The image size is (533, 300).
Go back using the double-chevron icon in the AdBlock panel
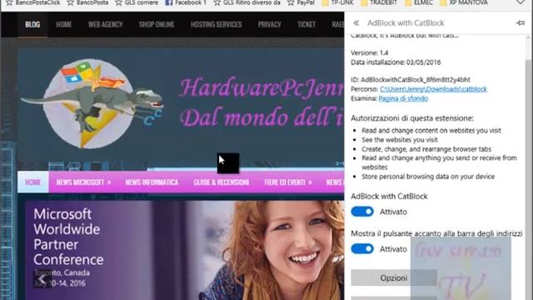[x=356, y=23]
